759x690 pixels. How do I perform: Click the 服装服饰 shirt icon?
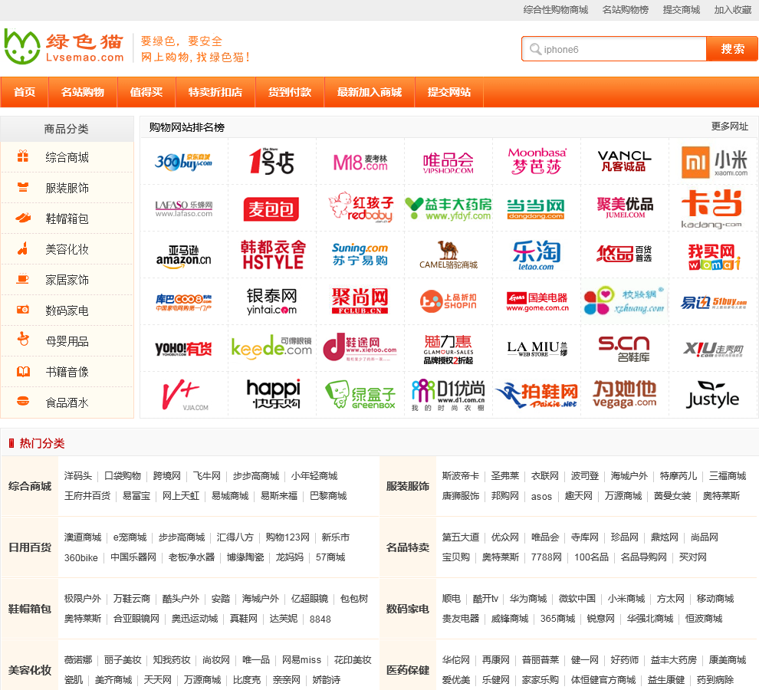(x=23, y=187)
